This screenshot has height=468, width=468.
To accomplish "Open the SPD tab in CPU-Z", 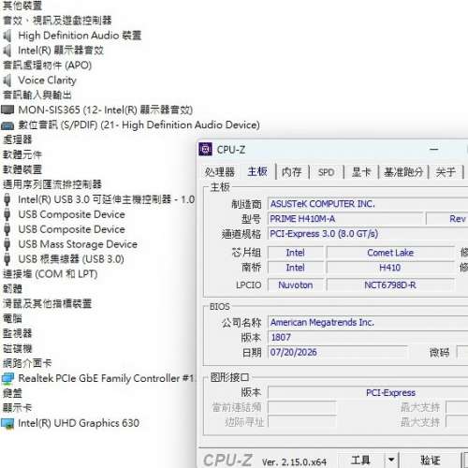I will tap(326, 172).
